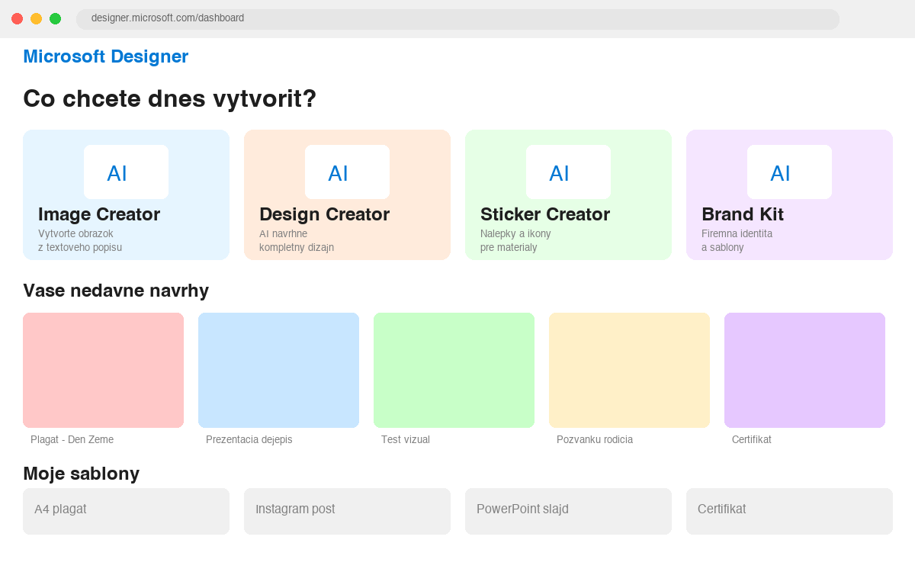Select the Test vizual thumbnail

coord(454,370)
